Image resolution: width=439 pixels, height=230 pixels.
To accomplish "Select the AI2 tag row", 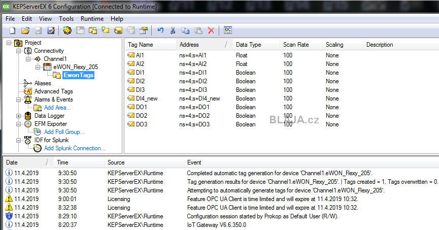I will click(x=281, y=64).
